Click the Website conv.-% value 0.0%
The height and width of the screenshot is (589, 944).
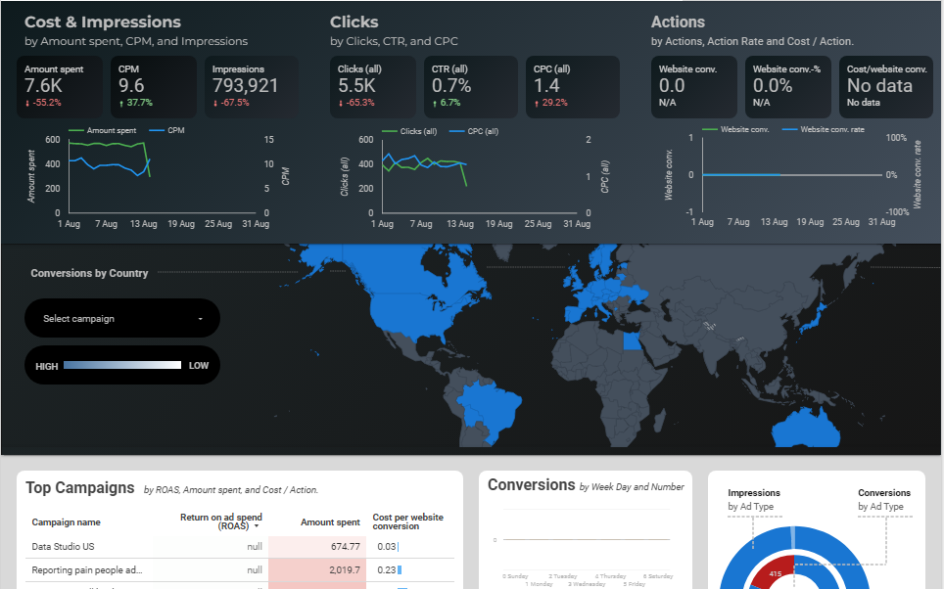(x=773, y=86)
